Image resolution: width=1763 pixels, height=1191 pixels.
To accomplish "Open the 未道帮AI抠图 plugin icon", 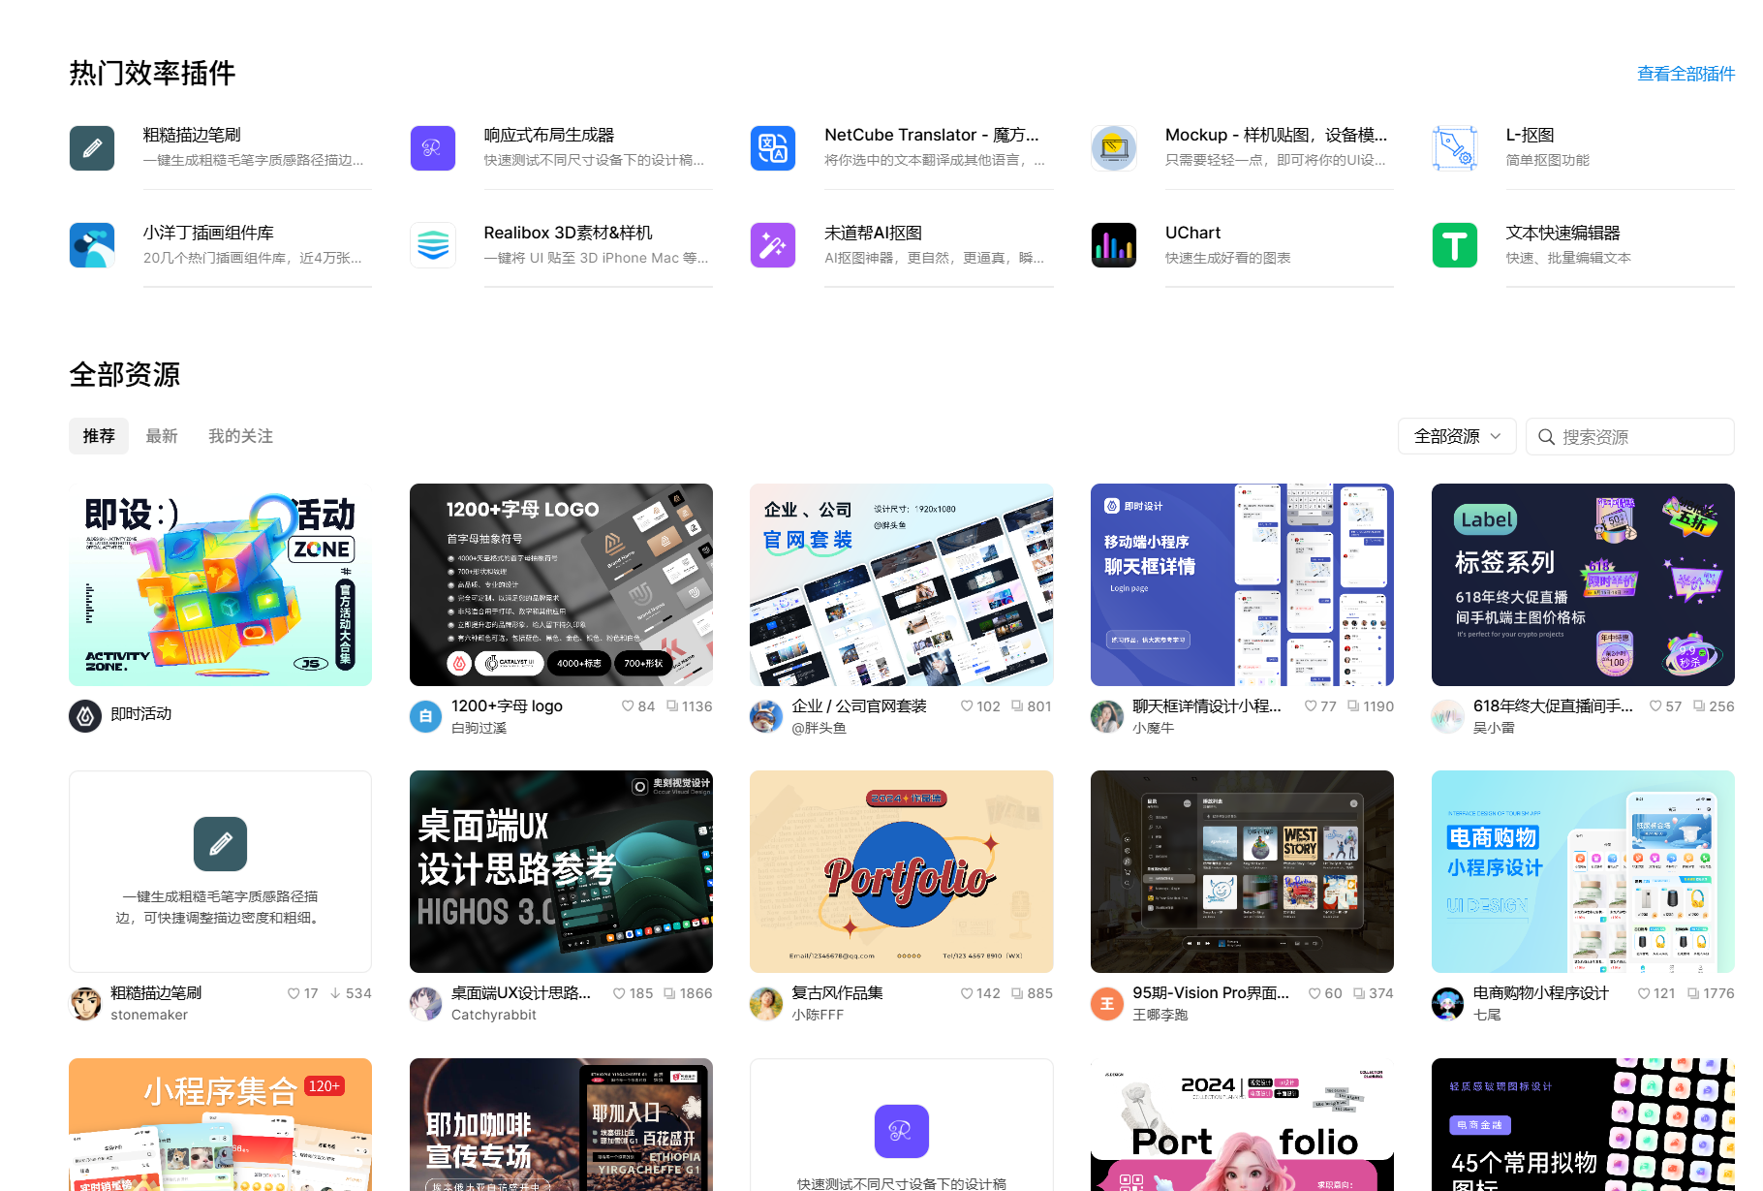I will [x=773, y=245].
